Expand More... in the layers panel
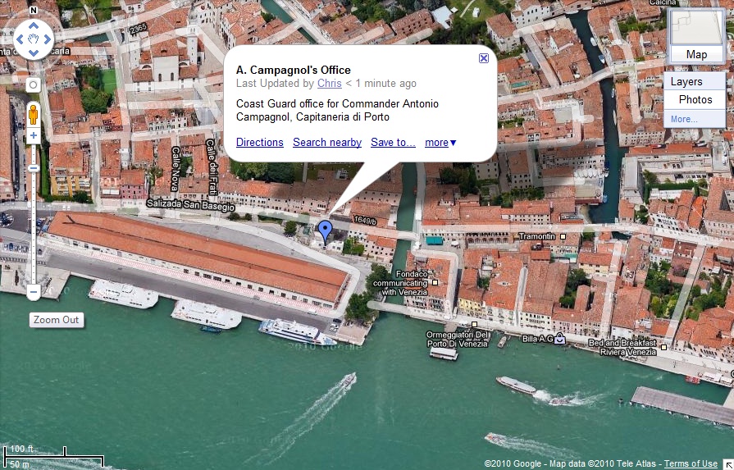This screenshot has height=470, width=734. click(684, 119)
